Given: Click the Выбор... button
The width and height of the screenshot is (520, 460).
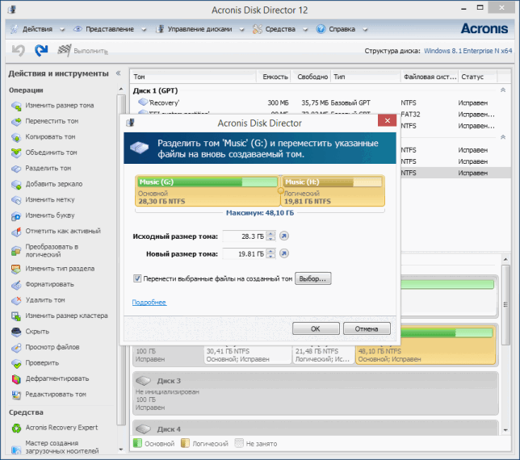Looking at the screenshot, I should (x=312, y=278).
